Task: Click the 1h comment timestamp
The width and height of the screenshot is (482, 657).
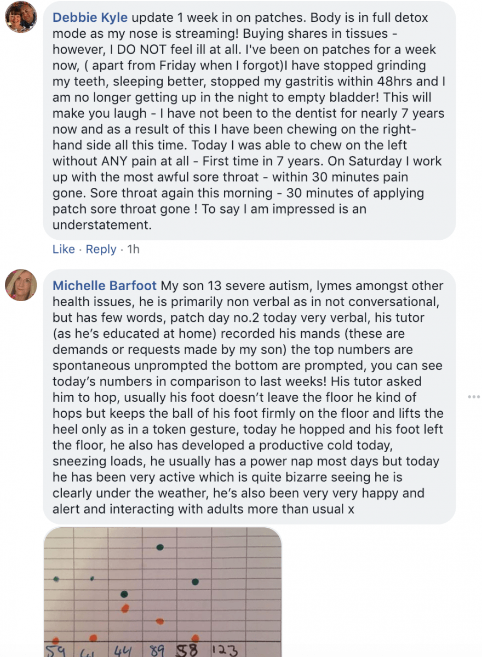Action: pyautogui.click(x=133, y=249)
